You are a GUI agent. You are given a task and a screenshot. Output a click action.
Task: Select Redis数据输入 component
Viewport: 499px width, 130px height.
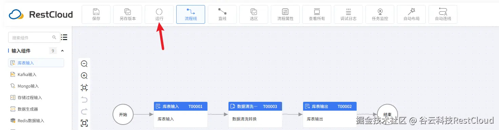click(x=36, y=120)
